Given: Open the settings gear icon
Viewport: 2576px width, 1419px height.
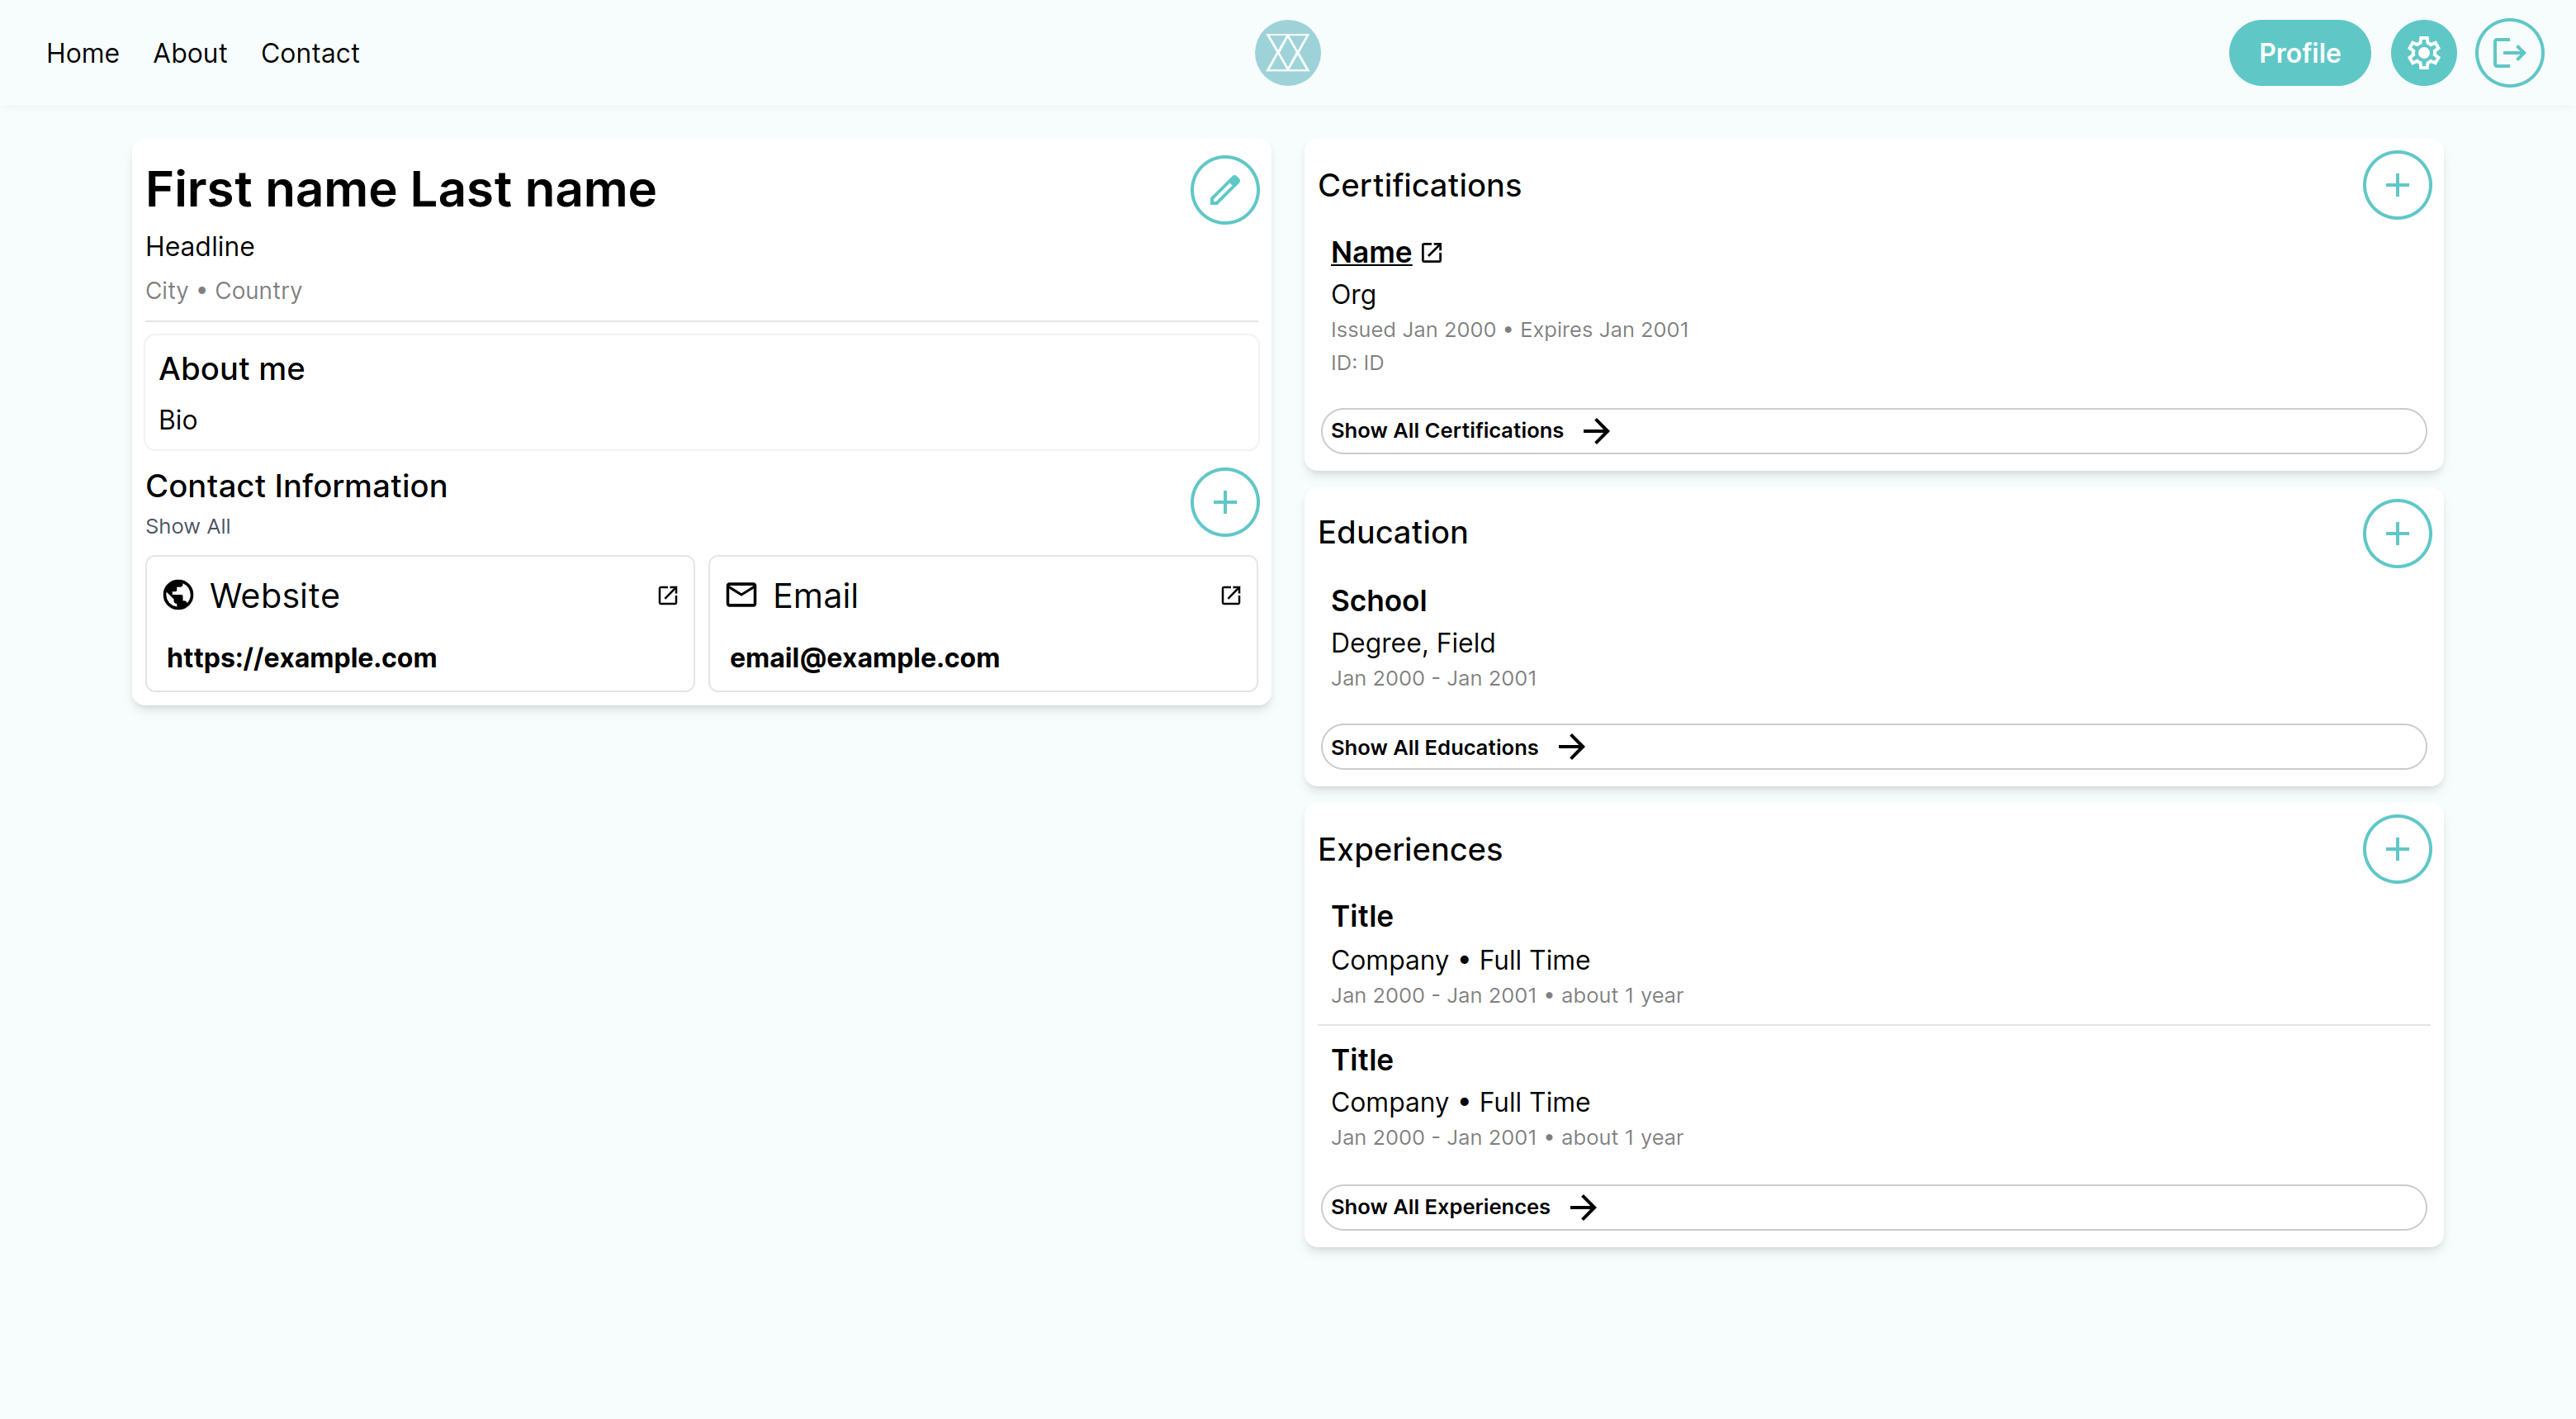Looking at the screenshot, I should coord(2423,53).
